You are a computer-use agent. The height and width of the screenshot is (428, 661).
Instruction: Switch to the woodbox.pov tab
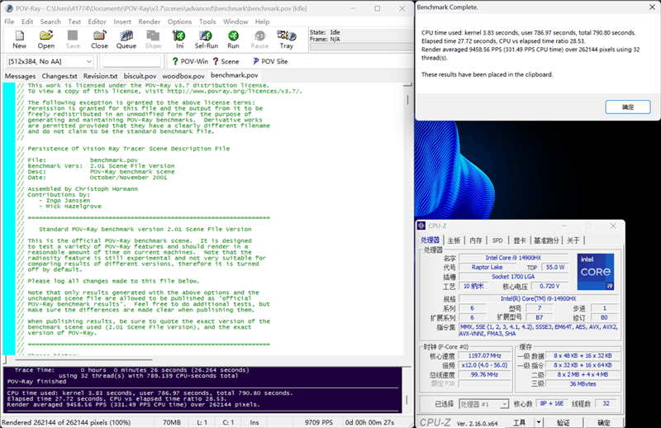pos(183,75)
